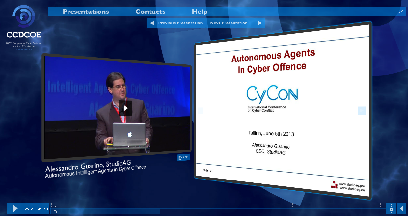Viewport: 408px width, 216px height.
Task: Mute the audio with speaker icon
Action: pyautogui.click(x=401, y=208)
